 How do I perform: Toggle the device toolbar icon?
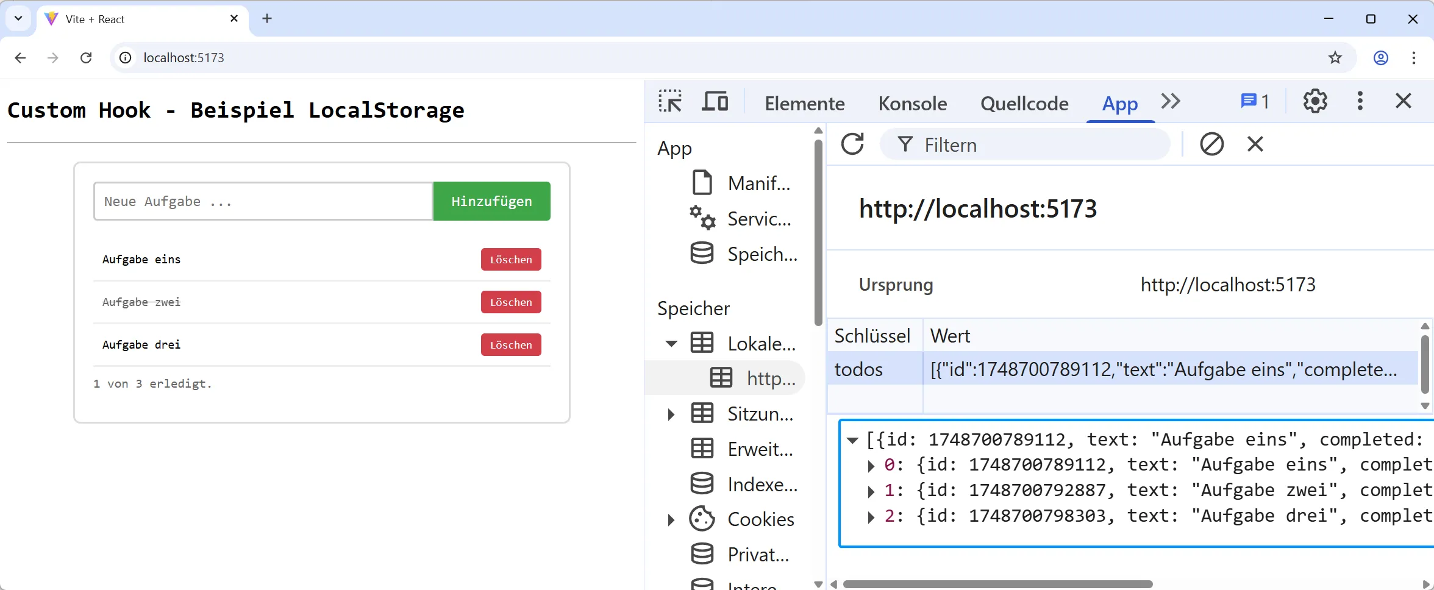(715, 101)
